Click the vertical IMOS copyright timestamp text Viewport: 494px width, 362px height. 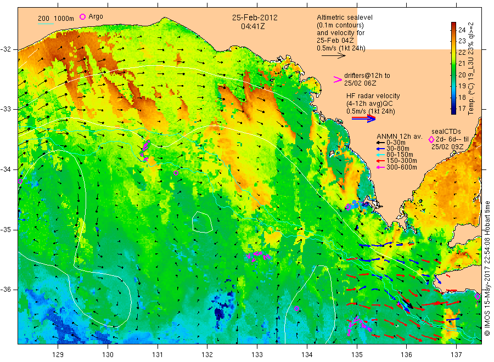coord(487,268)
